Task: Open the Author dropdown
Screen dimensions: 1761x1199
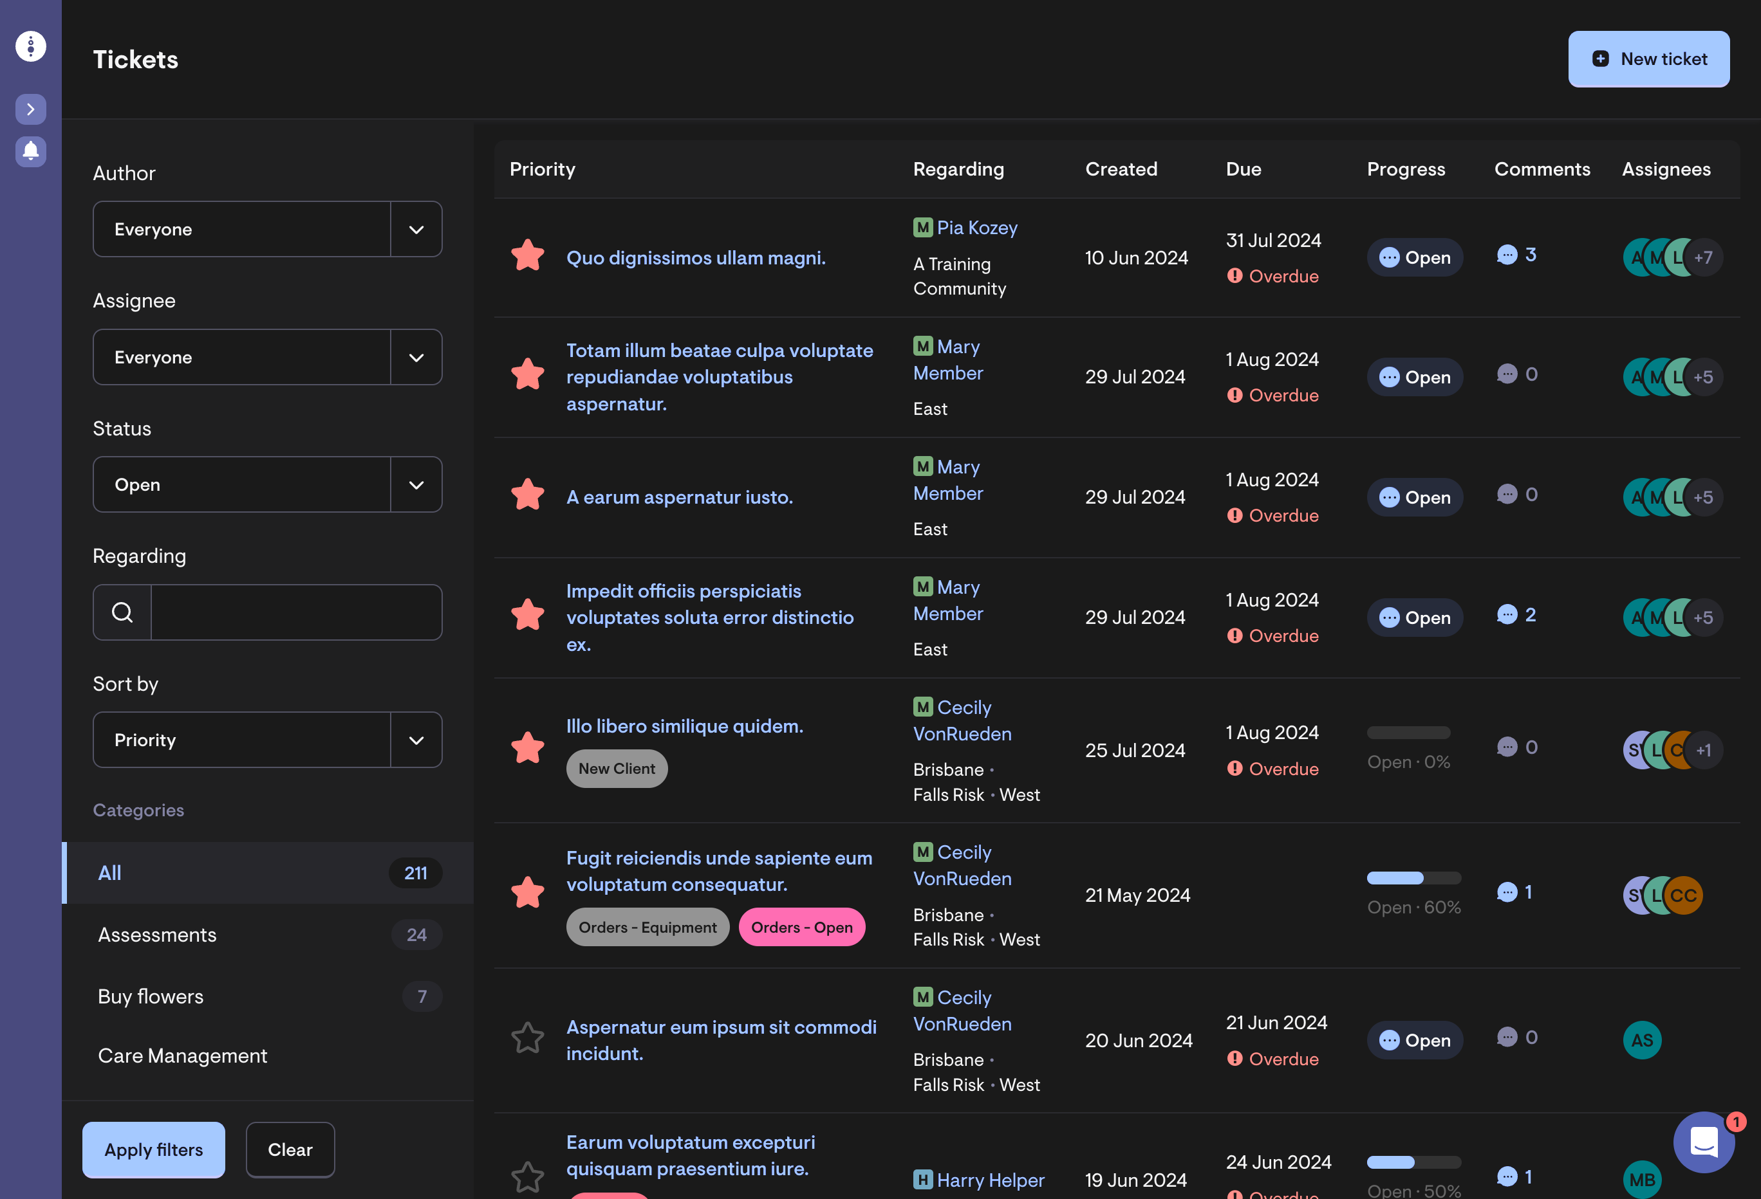Action: pos(268,229)
